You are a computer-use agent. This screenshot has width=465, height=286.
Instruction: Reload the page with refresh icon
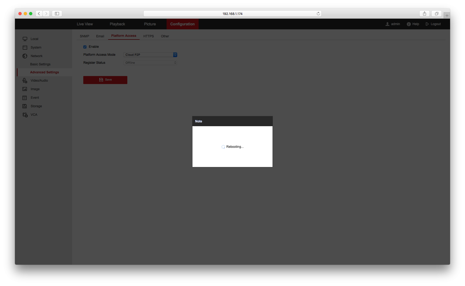318,14
